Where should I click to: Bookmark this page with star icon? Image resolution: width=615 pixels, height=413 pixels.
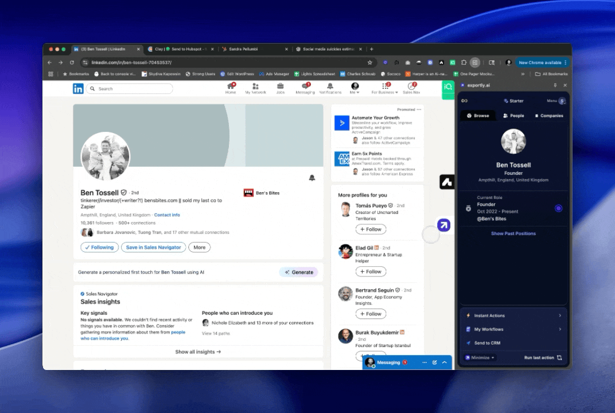pyautogui.click(x=369, y=63)
